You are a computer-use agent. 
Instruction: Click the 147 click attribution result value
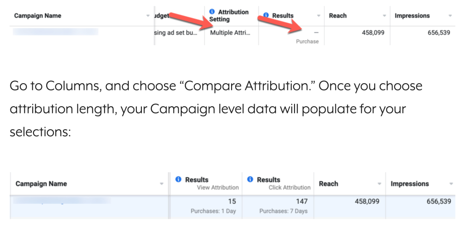click(x=302, y=201)
